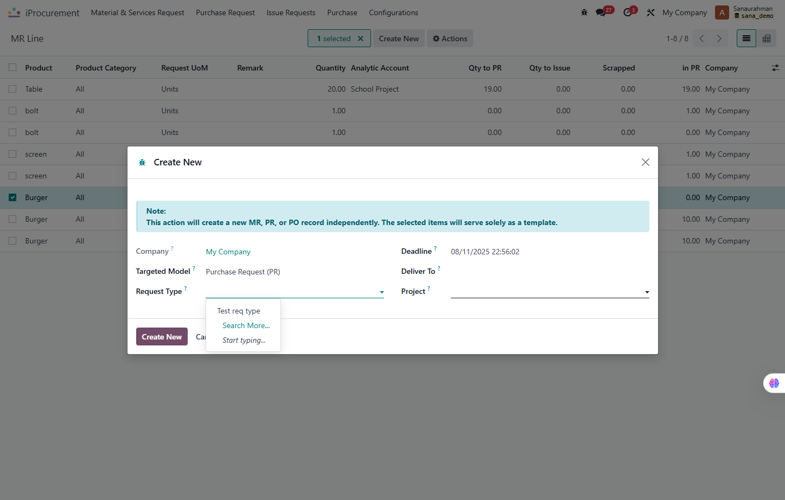
Task: Open the iProcurement app home icon
Action: coord(14,12)
